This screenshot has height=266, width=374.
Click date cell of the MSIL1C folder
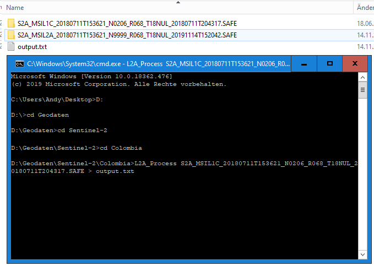coord(365,23)
